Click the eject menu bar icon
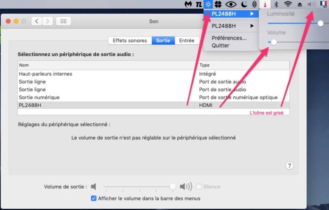The height and width of the screenshot is (210, 329). pos(300,5)
